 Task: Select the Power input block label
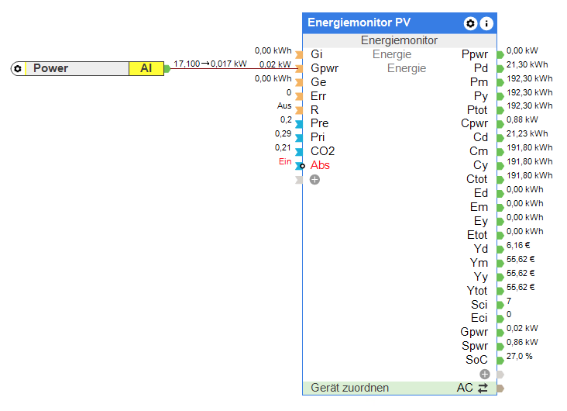coord(50,68)
